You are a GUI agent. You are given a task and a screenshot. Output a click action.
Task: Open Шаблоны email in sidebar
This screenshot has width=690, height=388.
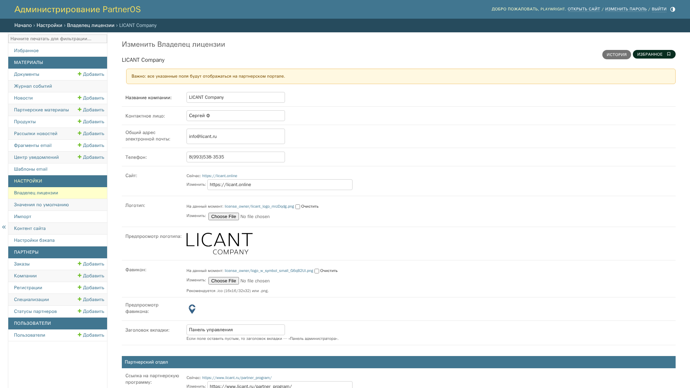pos(31,169)
